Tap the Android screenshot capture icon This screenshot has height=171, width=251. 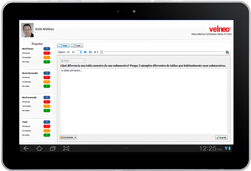[66, 148]
